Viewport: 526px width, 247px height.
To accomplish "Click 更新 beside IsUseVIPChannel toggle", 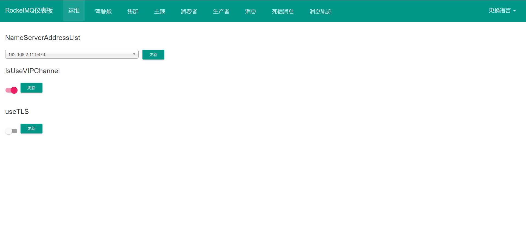I will click(x=31, y=88).
